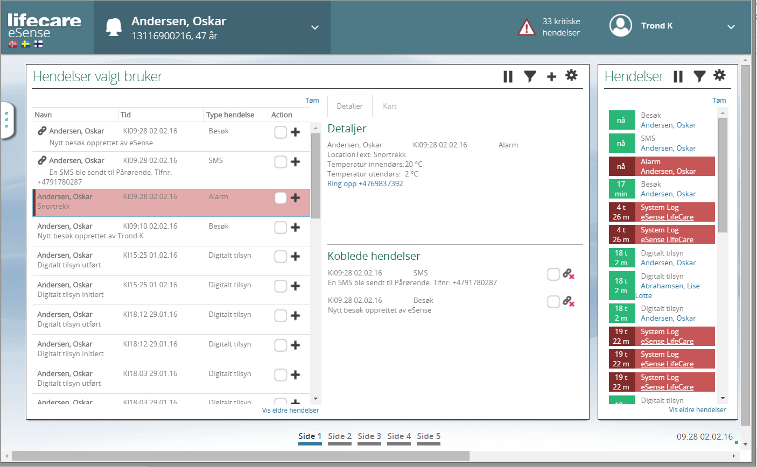The image size is (757, 467).
Task: Open first System Log eSense LifeCare 4t entry
Action: (662, 212)
